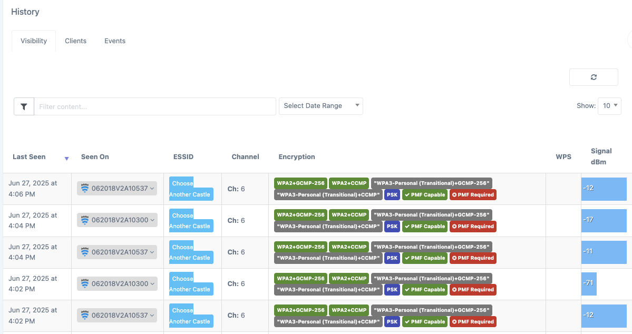Screen dimensions: 632x334
Task: Click sensor icon in 4:04 PM 062018V2A10300 row
Action: [85, 220]
